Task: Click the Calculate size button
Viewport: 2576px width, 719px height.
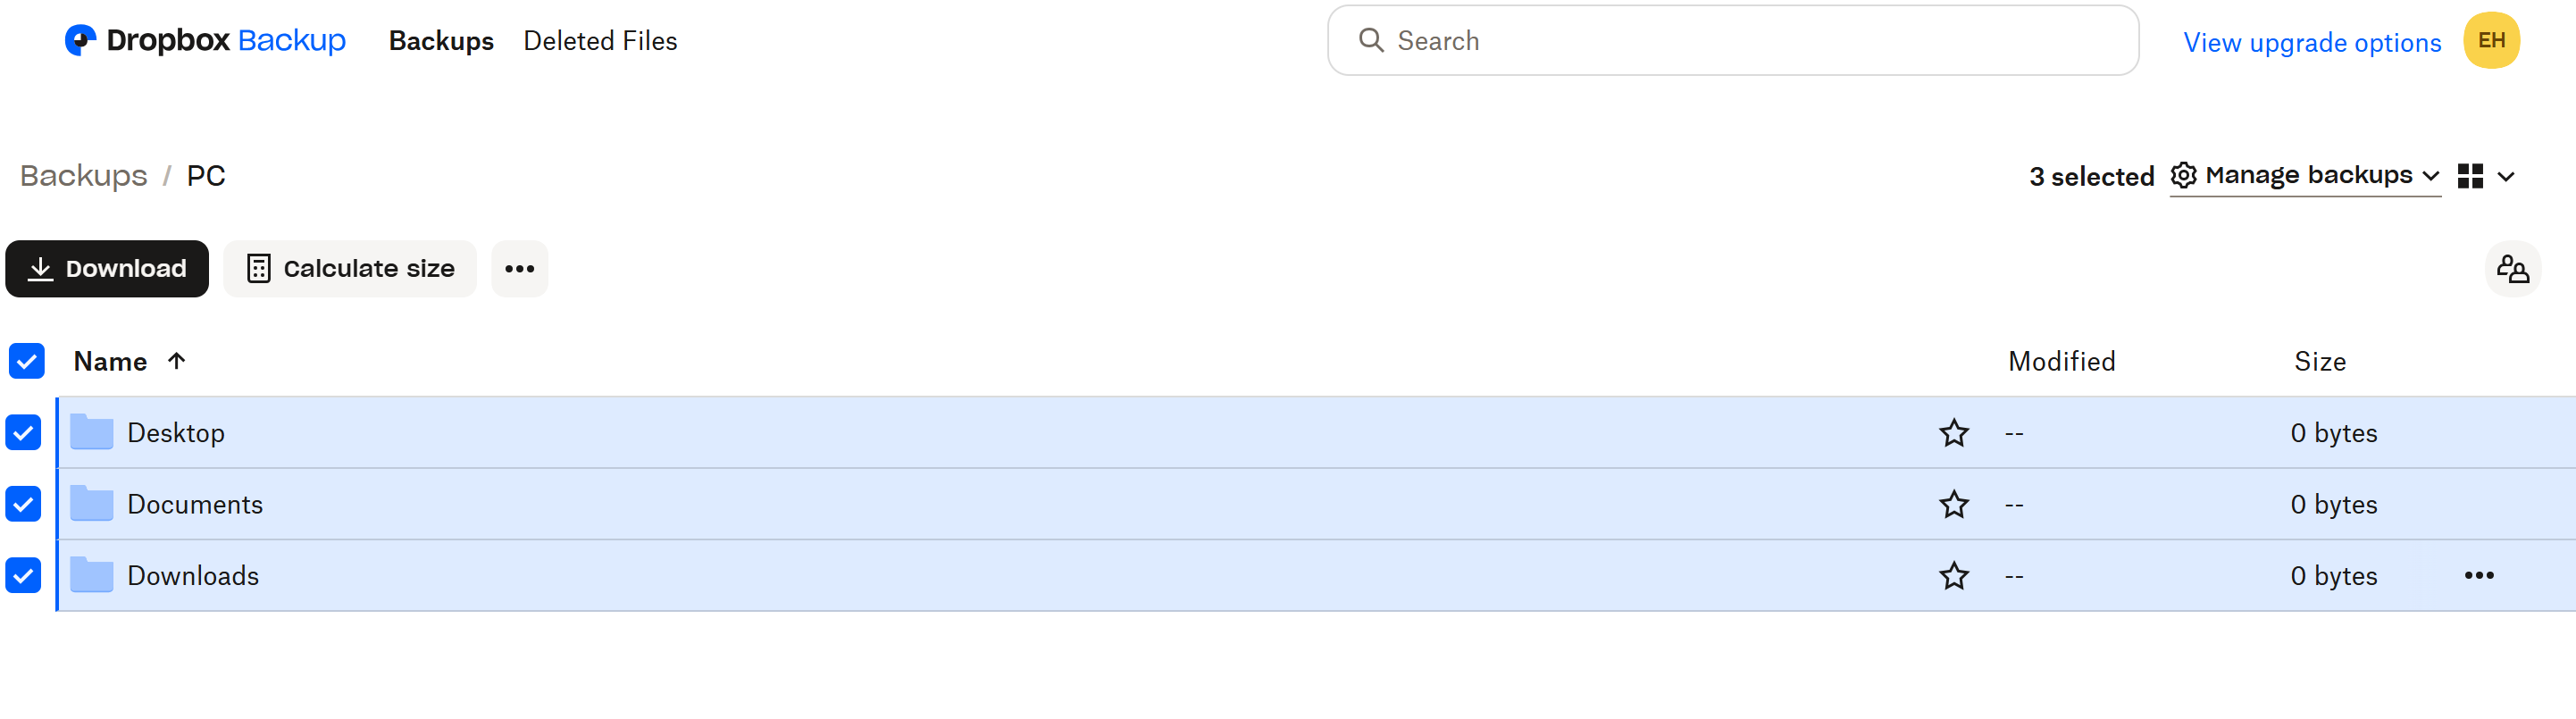Action: point(350,269)
